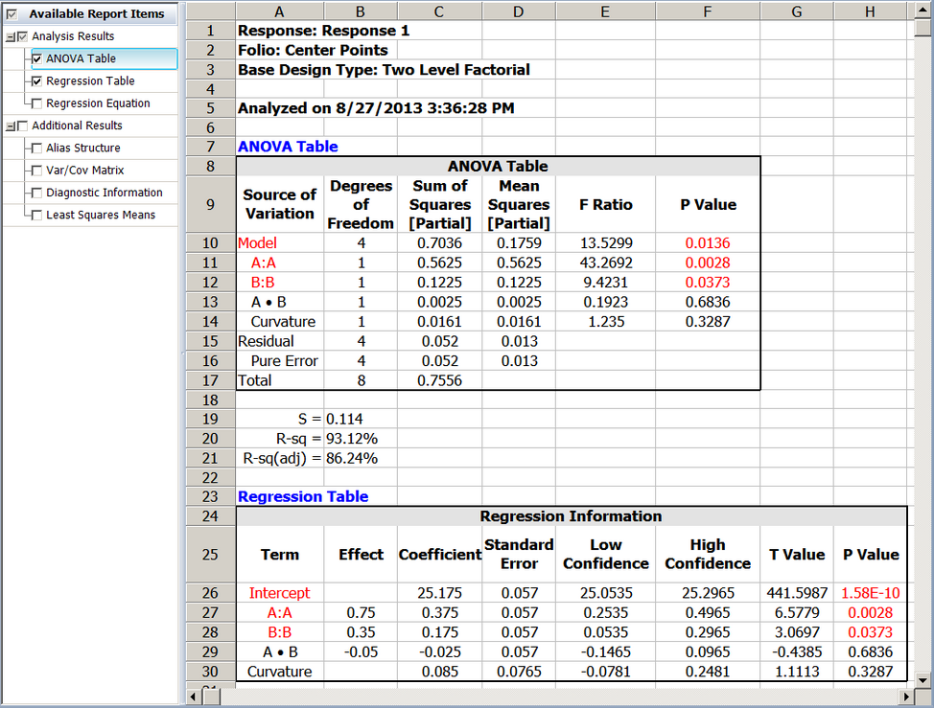Image resolution: width=934 pixels, height=708 pixels.
Task: Select the Diagnostic Information tree label
Action: [x=105, y=193]
